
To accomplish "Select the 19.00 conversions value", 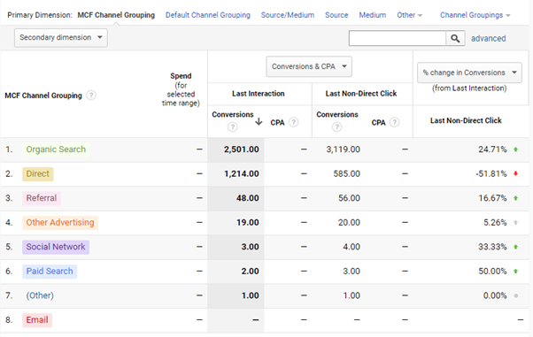I will 248,223.
